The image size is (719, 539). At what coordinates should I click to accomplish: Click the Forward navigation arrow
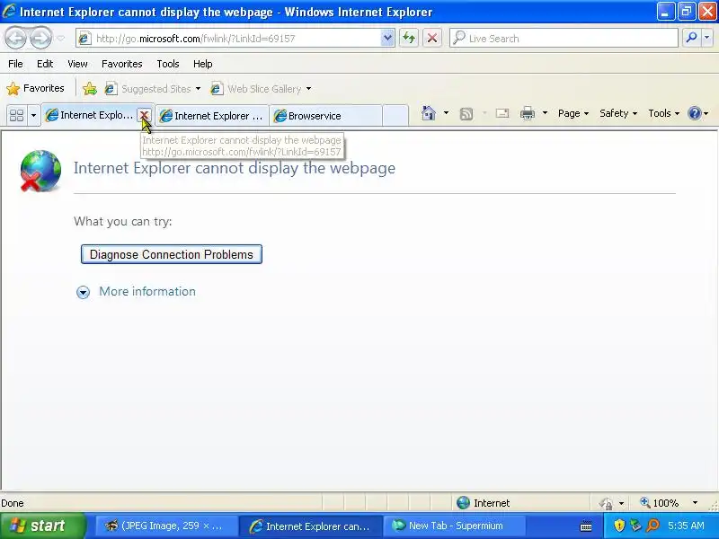click(x=40, y=39)
